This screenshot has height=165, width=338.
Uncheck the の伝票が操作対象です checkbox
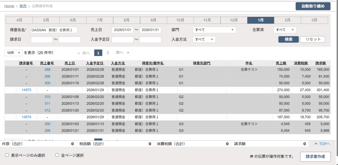coord(252,156)
